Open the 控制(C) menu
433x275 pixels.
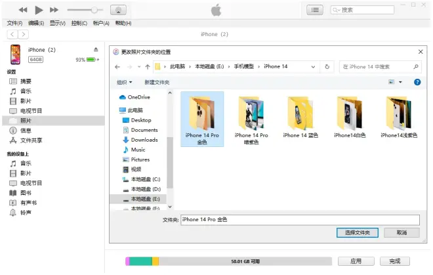(x=79, y=24)
